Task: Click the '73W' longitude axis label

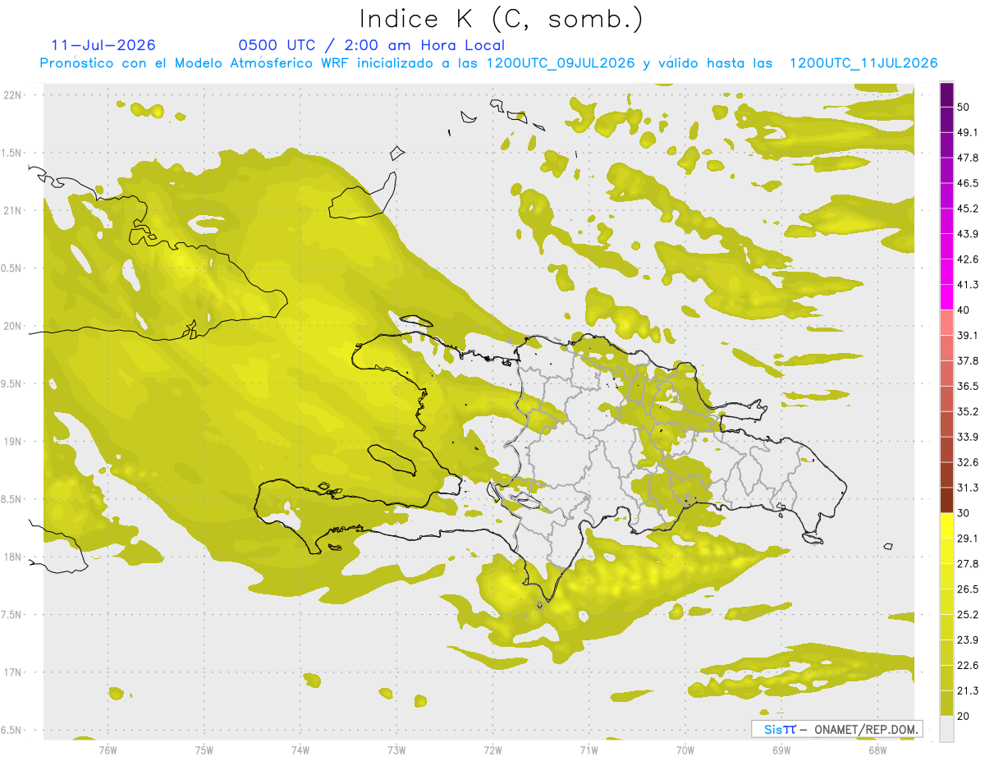Action: coord(396,750)
